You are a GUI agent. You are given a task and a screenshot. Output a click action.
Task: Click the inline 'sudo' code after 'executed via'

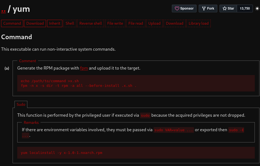point(145,115)
